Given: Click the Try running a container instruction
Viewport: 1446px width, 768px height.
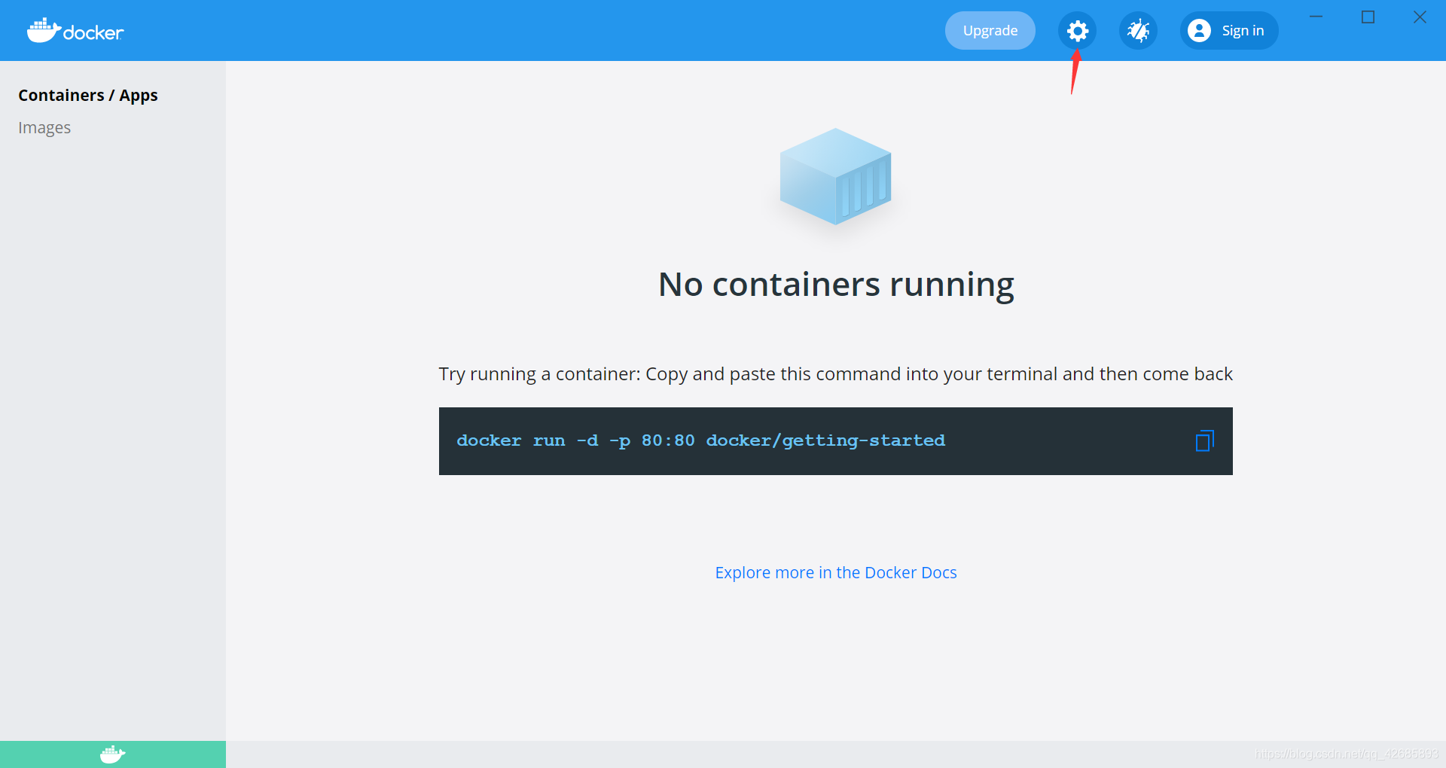Looking at the screenshot, I should click(836, 374).
